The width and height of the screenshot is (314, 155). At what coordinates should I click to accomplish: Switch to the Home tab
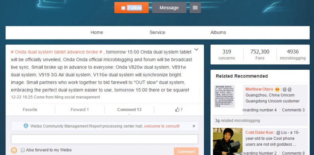[x=97, y=33]
